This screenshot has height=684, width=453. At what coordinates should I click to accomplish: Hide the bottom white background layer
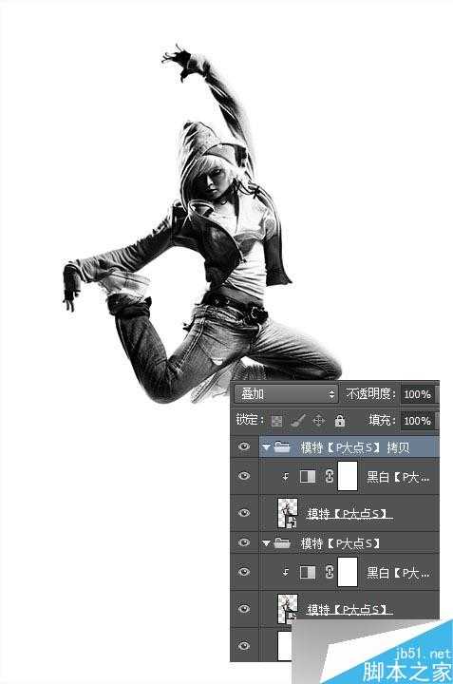244,645
